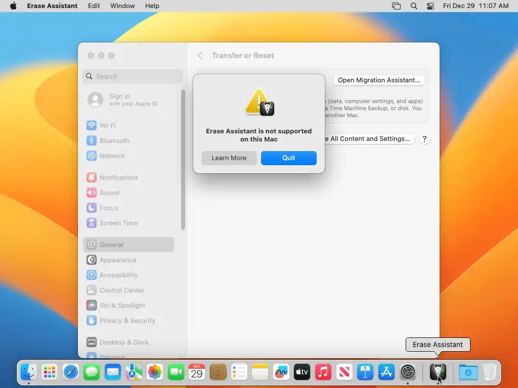Select Control Center in the sidebar
The image size is (518, 388).
128,290
